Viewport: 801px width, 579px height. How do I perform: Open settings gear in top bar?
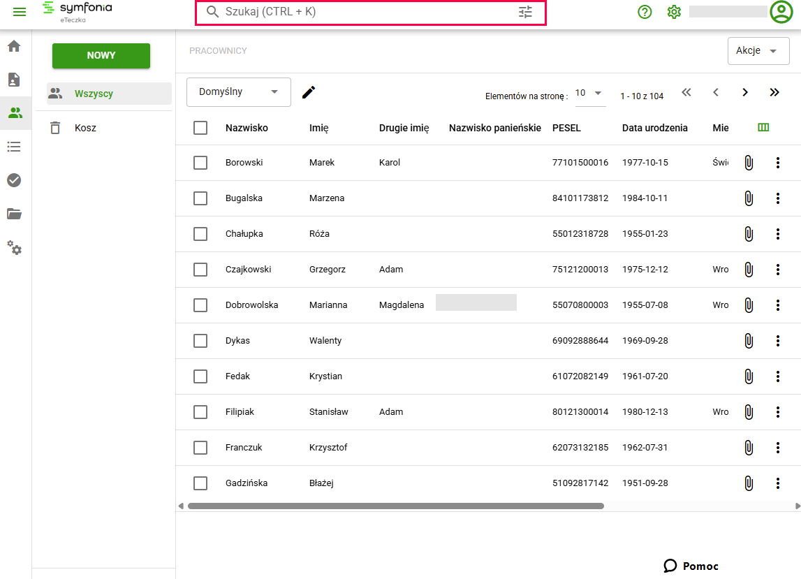coord(674,12)
